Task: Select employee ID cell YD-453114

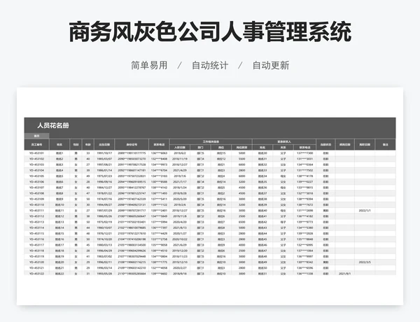Action: (x=36, y=228)
